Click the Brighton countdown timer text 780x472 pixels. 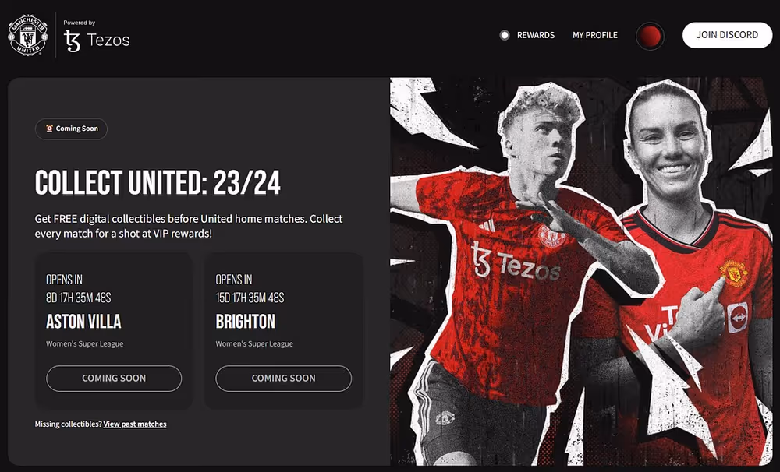250,298
